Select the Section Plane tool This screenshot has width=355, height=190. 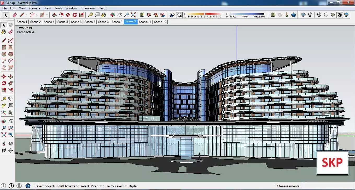click(x=11, y=150)
